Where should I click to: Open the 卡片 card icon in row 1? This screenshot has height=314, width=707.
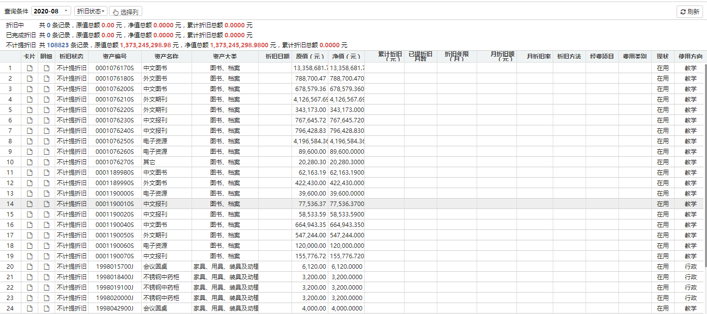pos(30,68)
